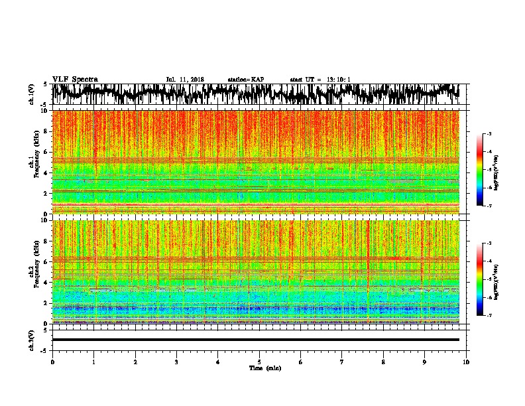This screenshot has height=406, width=525.
Task: Click inside the ch.1 spectrogram panel
Action: pyautogui.click(x=256, y=162)
